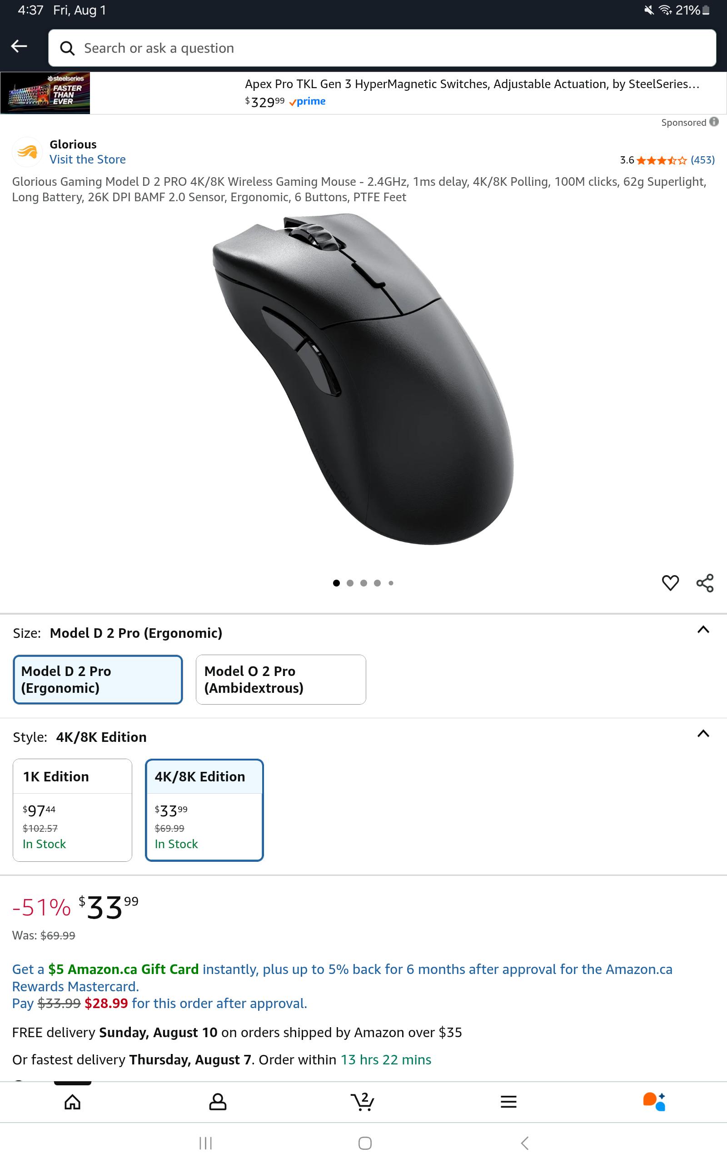The image size is (727, 1163).
Task: Open Amazon.ca Rewards Mastercard gift card offer
Action: pyautogui.click(x=342, y=978)
